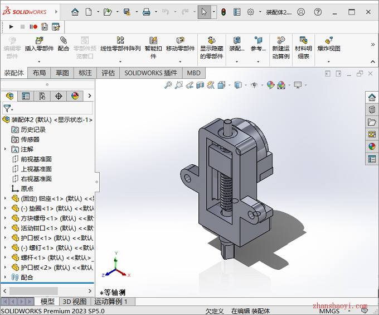Click 显示隐藏的零部件 tool
This screenshot has width=379, height=315.
211,48
